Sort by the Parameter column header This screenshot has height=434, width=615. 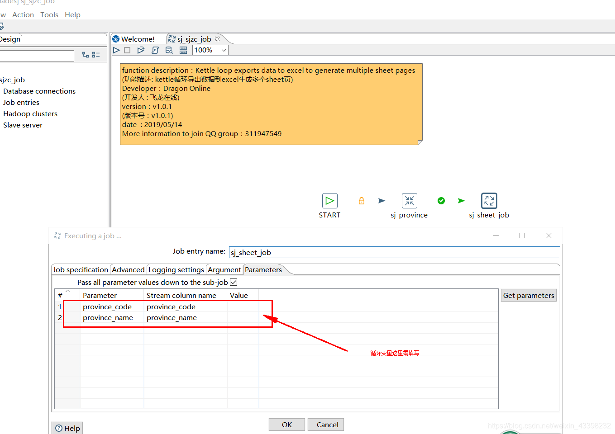pos(112,295)
